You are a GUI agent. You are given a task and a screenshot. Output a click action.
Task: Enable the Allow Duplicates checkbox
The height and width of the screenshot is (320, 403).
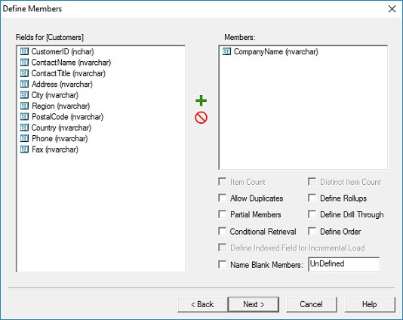click(x=223, y=198)
